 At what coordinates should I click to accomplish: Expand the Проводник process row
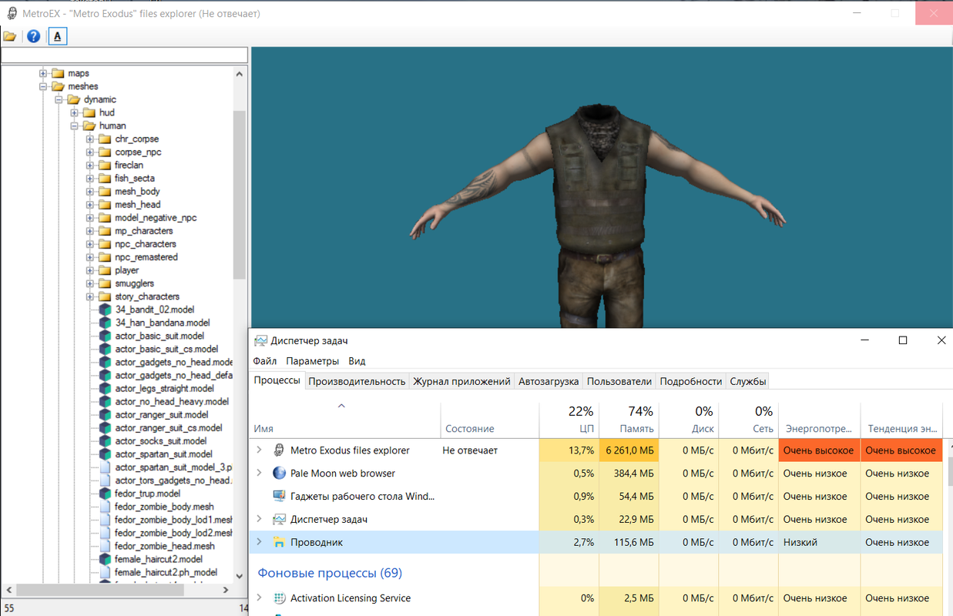[x=259, y=542]
